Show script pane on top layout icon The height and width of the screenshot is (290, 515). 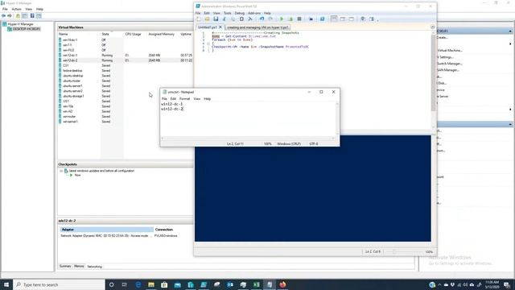coord(334,19)
